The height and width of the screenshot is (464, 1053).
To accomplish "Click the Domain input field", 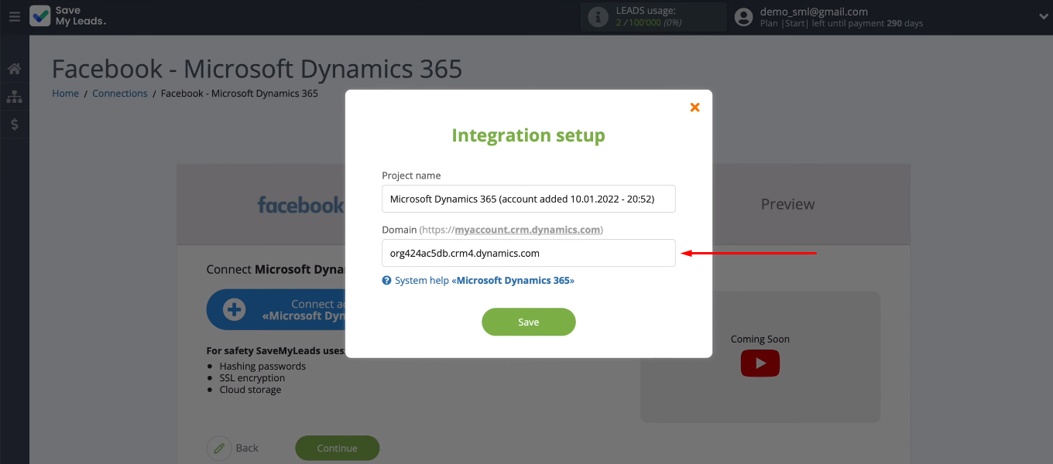I will tap(529, 253).
